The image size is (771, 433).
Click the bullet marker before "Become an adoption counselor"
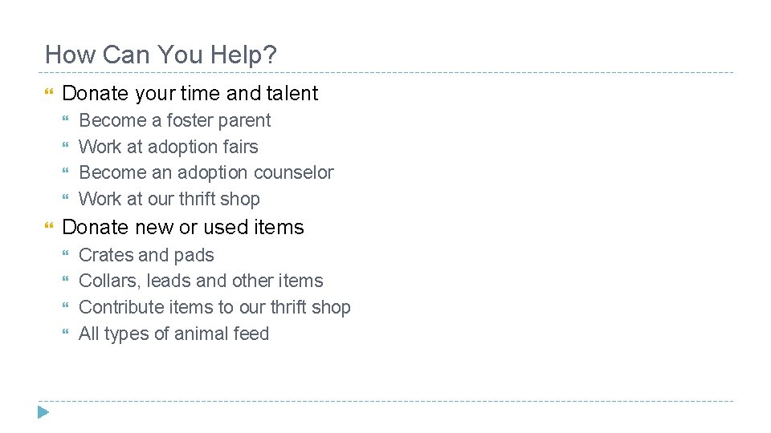click(67, 173)
